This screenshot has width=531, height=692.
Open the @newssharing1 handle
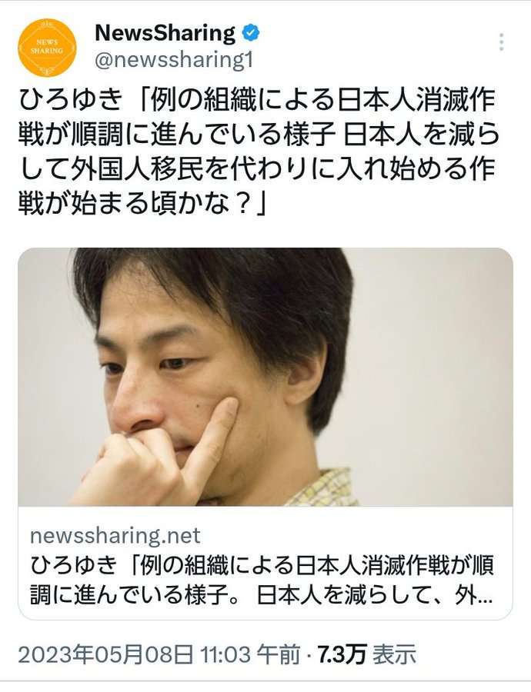coord(174,60)
